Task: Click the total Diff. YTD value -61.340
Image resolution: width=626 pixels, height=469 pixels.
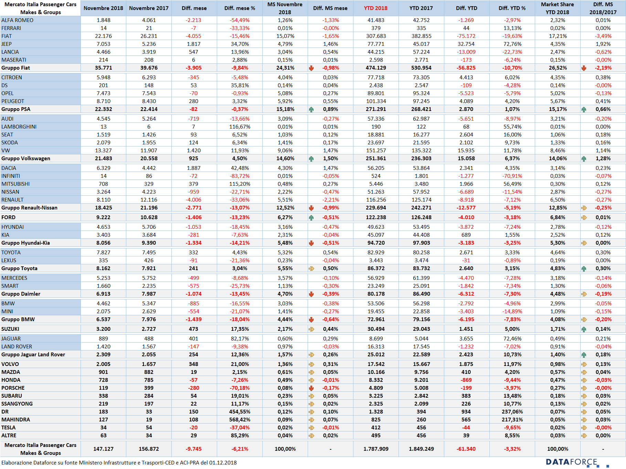Action: 466,449
